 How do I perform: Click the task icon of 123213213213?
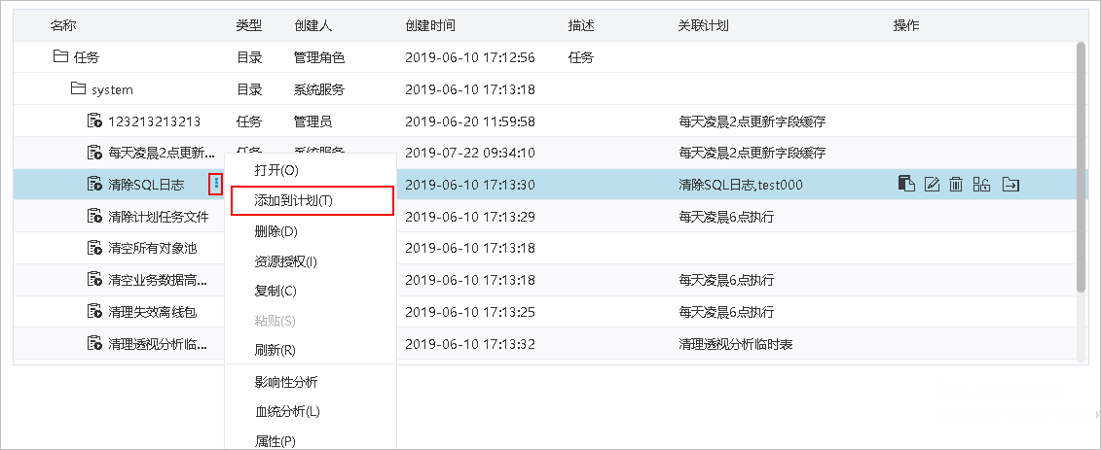(x=94, y=121)
